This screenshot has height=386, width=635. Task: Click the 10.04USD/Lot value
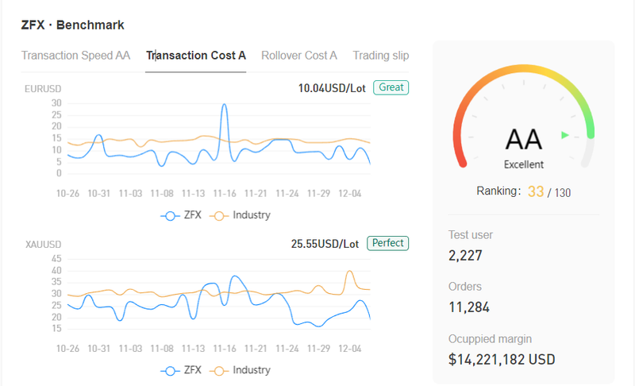pos(332,88)
